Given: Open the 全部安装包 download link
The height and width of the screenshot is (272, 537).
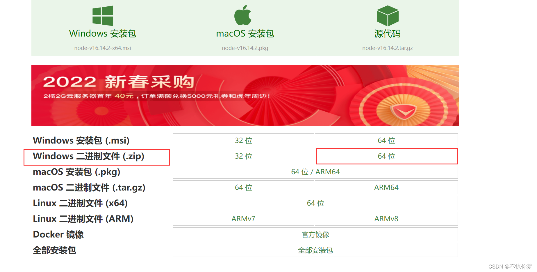Looking at the screenshot, I should (x=315, y=250).
